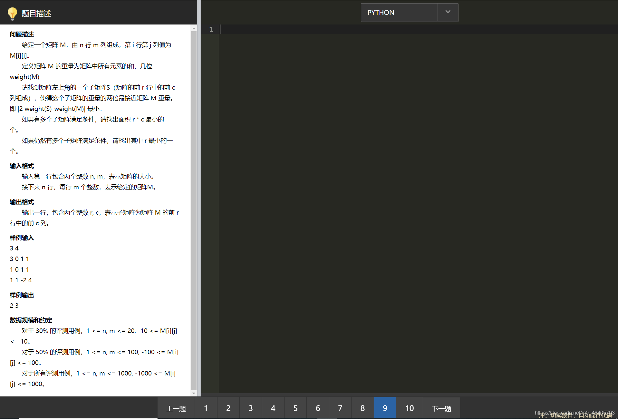Click the problem panel scrollbar track
618x419 pixels.
coord(194,211)
